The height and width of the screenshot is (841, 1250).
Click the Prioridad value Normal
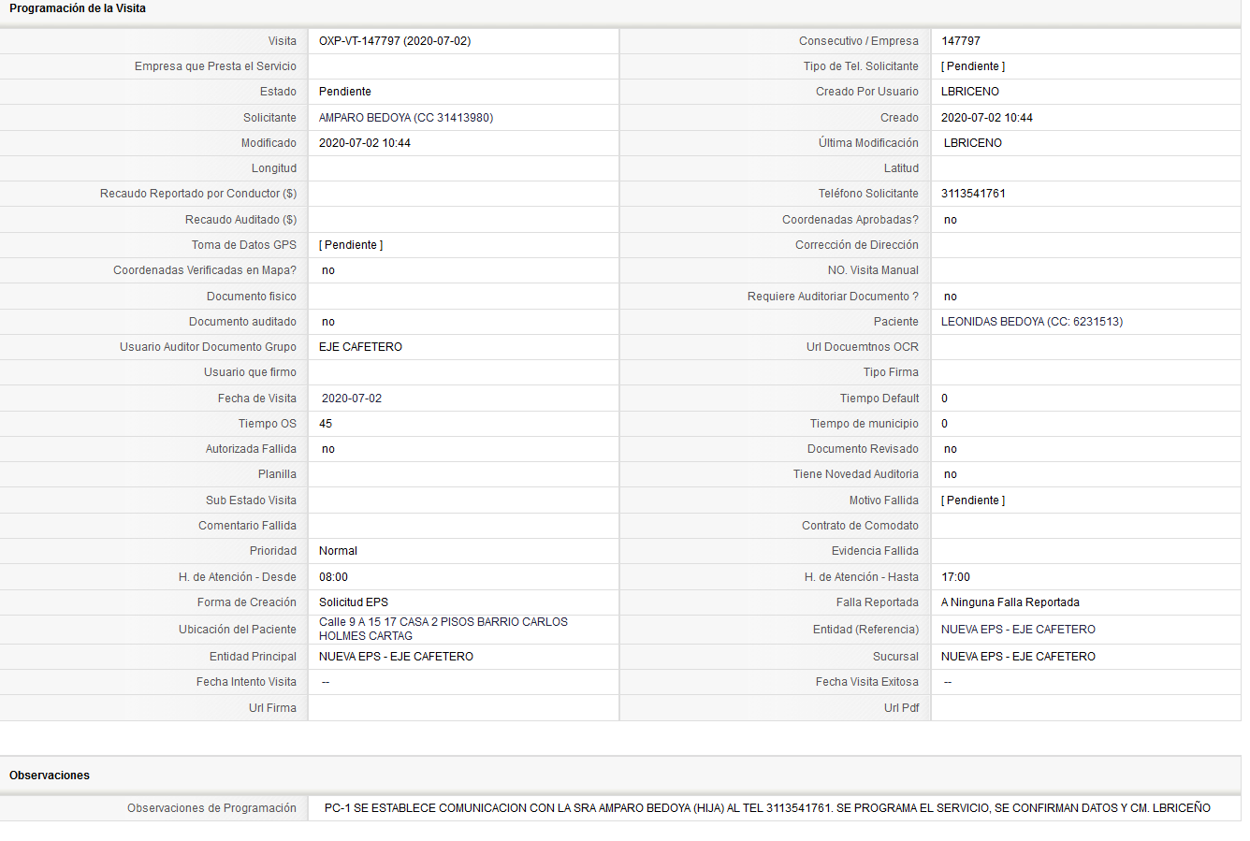(338, 551)
